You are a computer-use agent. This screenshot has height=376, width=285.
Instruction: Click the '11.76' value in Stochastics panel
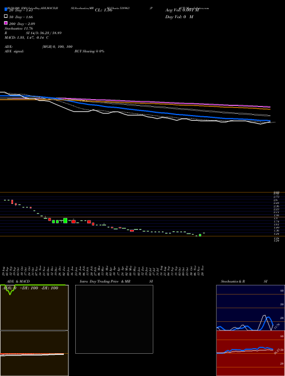276,326
